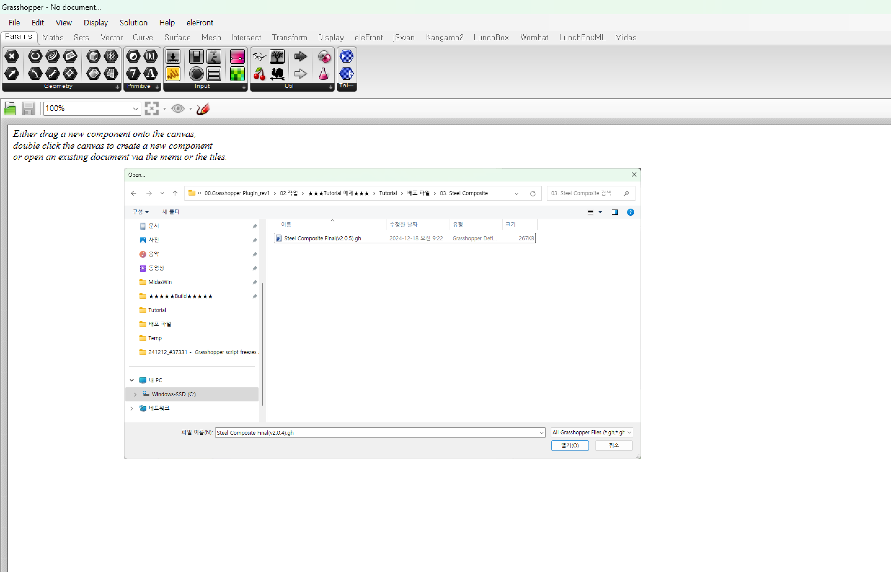Select the spiral Curve parameter icon

pyautogui.click(x=52, y=56)
